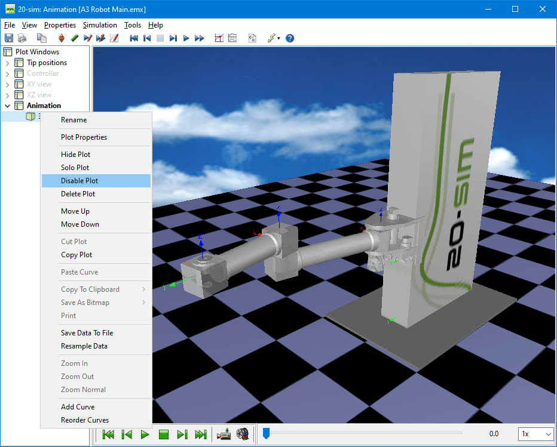Viewport: 557px width, 447px height.
Task: Open the Simulation menu
Action: 100,25
